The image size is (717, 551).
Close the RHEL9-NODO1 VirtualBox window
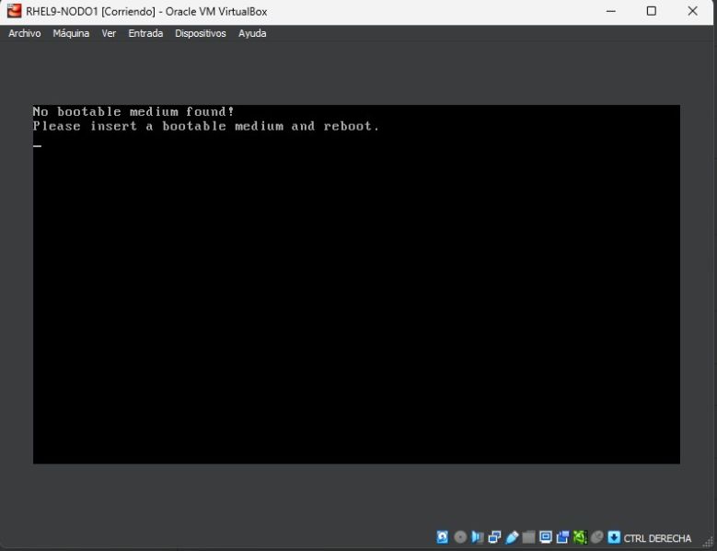[692, 11]
